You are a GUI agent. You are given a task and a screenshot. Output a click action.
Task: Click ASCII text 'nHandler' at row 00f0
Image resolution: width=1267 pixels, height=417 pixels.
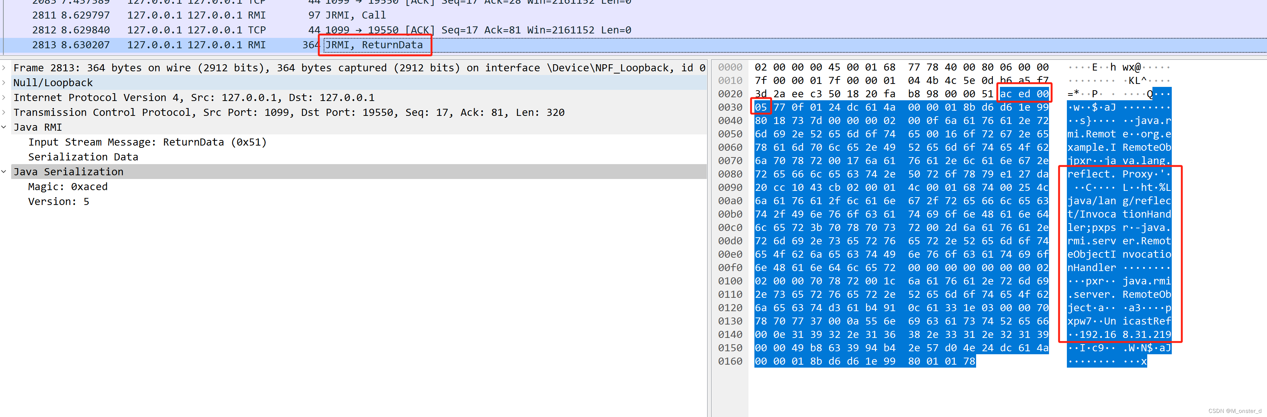[1091, 268]
